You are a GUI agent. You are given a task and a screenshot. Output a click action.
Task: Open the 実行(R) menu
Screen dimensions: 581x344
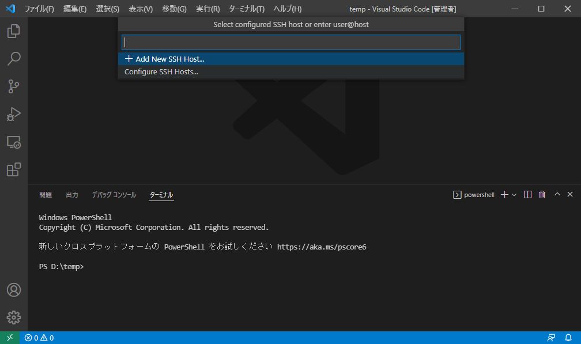pos(207,9)
